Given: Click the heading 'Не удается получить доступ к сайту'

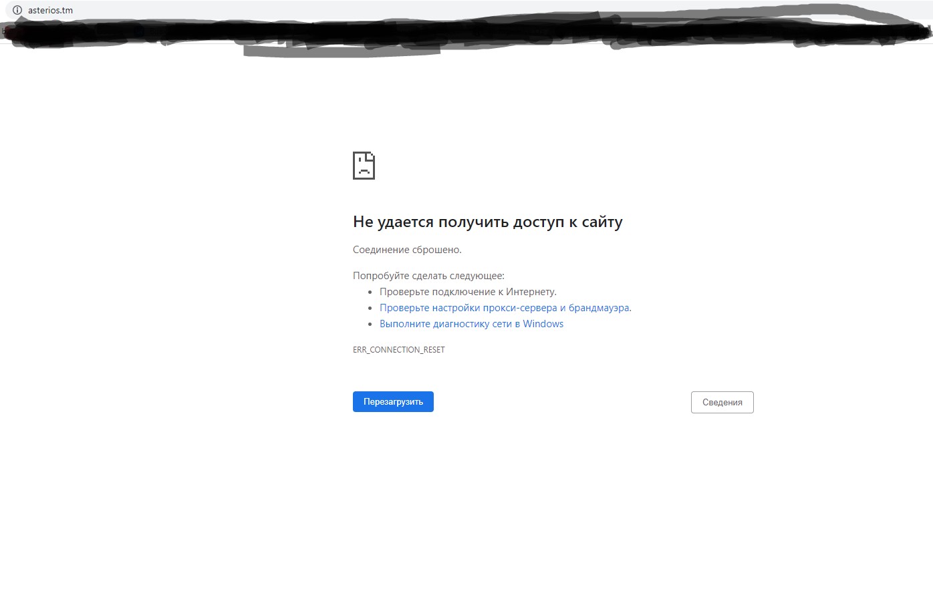Looking at the screenshot, I should pos(487,222).
